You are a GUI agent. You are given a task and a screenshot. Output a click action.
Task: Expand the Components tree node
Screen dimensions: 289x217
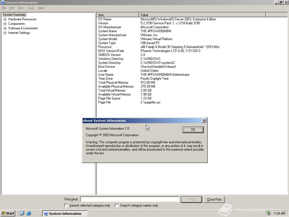click(5, 24)
